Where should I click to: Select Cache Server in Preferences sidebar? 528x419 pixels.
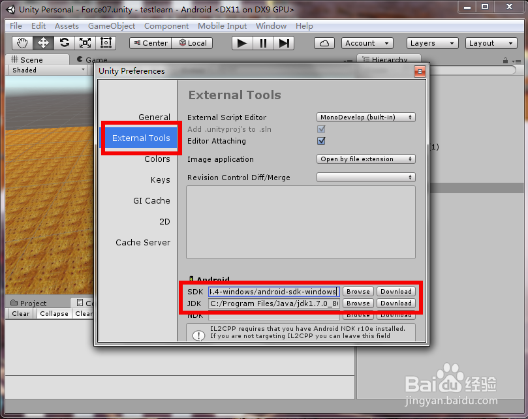[x=143, y=242]
